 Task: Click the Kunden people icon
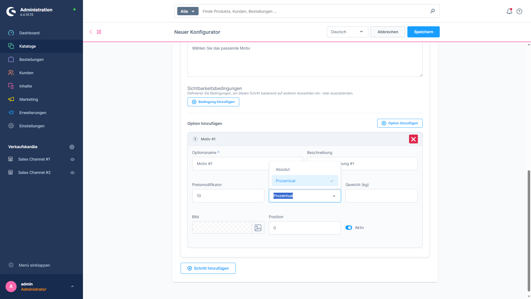click(x=11, y=73)
